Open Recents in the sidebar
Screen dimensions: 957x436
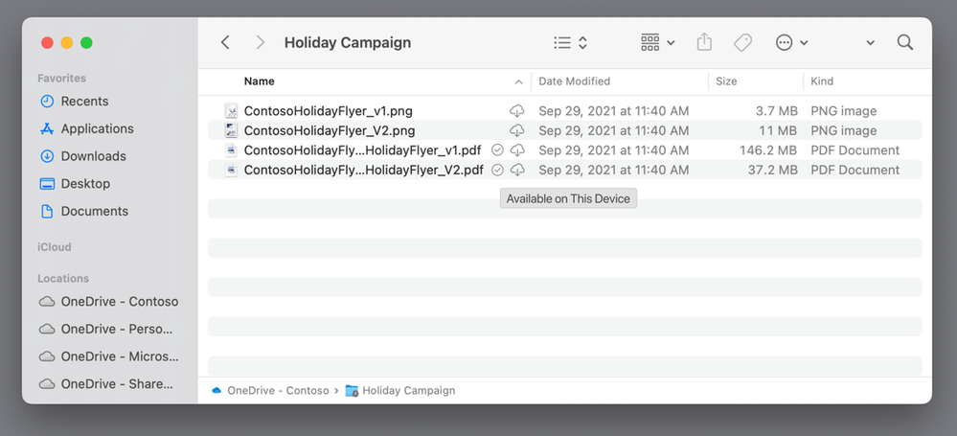tap(85, 102)
